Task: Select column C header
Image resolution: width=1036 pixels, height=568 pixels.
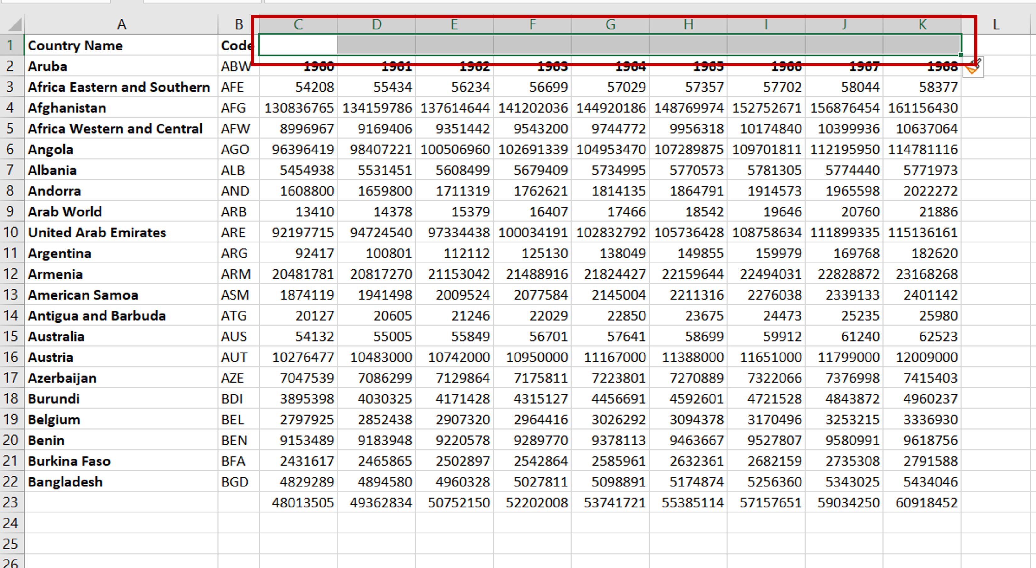Action: click(298, 24)
